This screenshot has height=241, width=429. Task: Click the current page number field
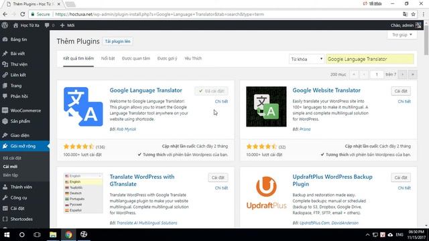pos(377,74)
